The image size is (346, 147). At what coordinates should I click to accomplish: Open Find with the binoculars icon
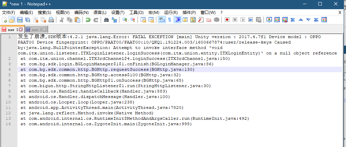(x=106, y=20)
